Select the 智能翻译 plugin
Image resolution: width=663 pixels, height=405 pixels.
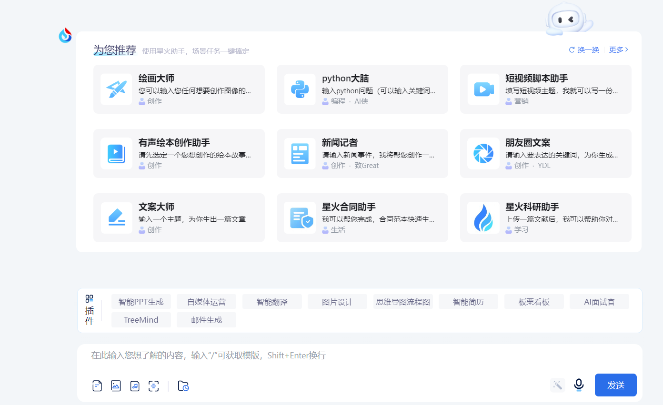click(272, 302)
